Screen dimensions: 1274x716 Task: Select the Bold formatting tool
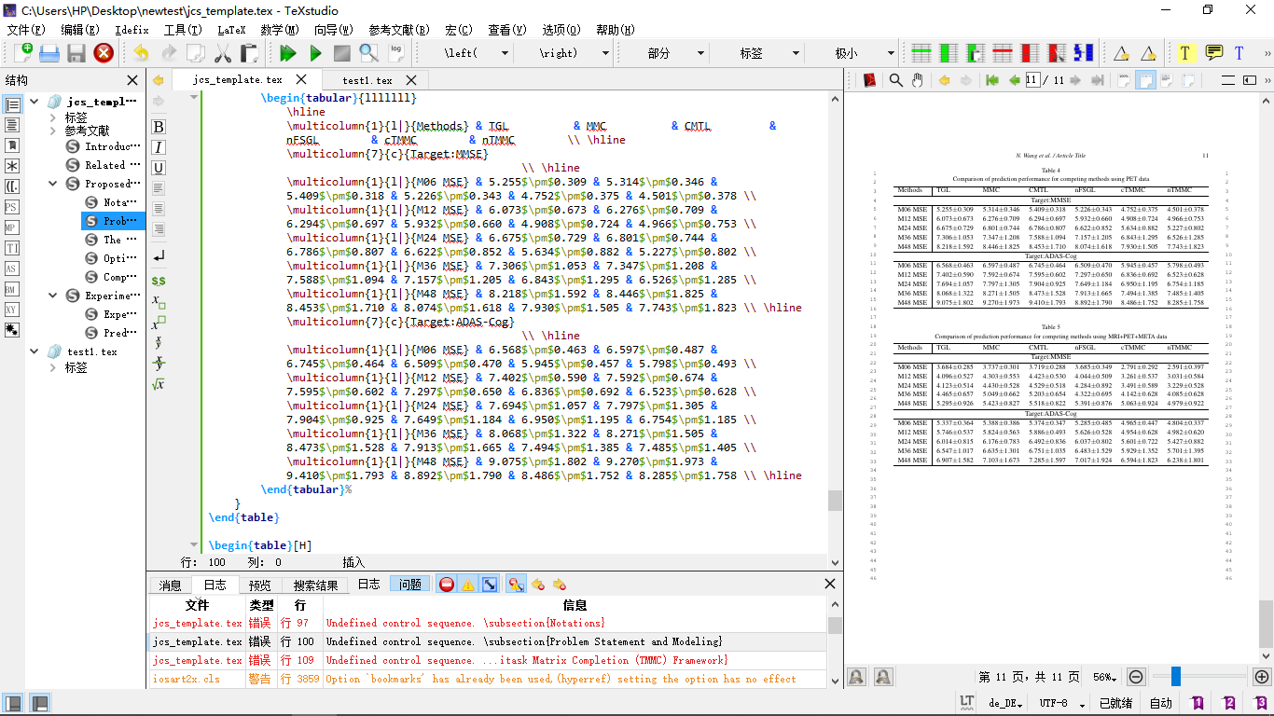(x=159, y=126)
